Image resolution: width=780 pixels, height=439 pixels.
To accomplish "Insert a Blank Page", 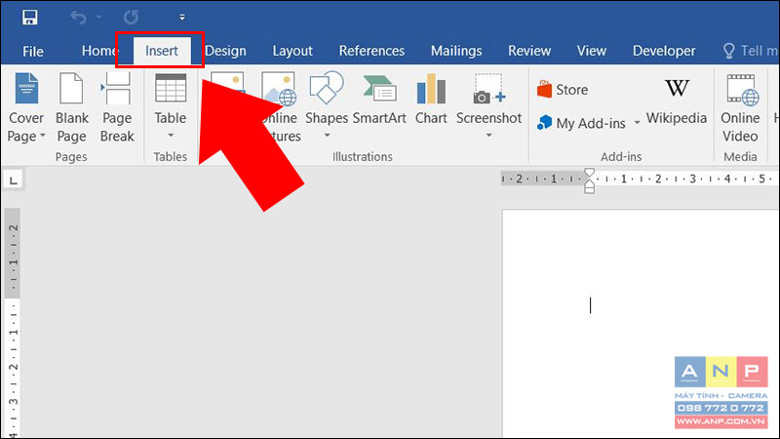I will [x=71, y=106].
